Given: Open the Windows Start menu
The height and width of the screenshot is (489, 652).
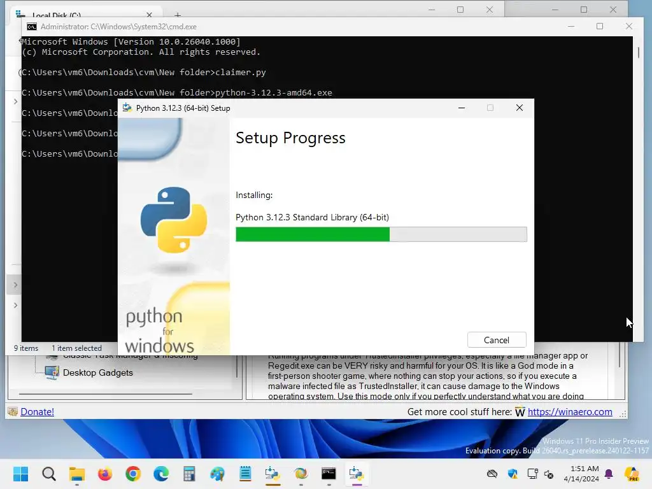Looking at the screenshot, I should (20, 474).
